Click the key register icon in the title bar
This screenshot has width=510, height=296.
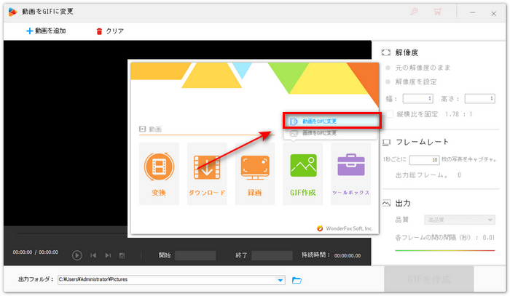415,12
